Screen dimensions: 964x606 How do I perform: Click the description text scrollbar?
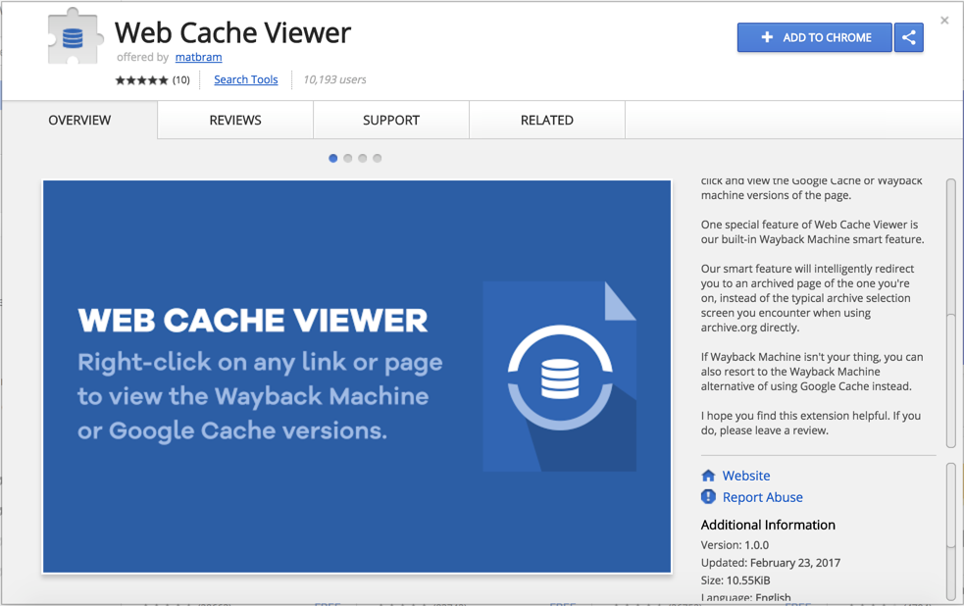coord(950,314)
